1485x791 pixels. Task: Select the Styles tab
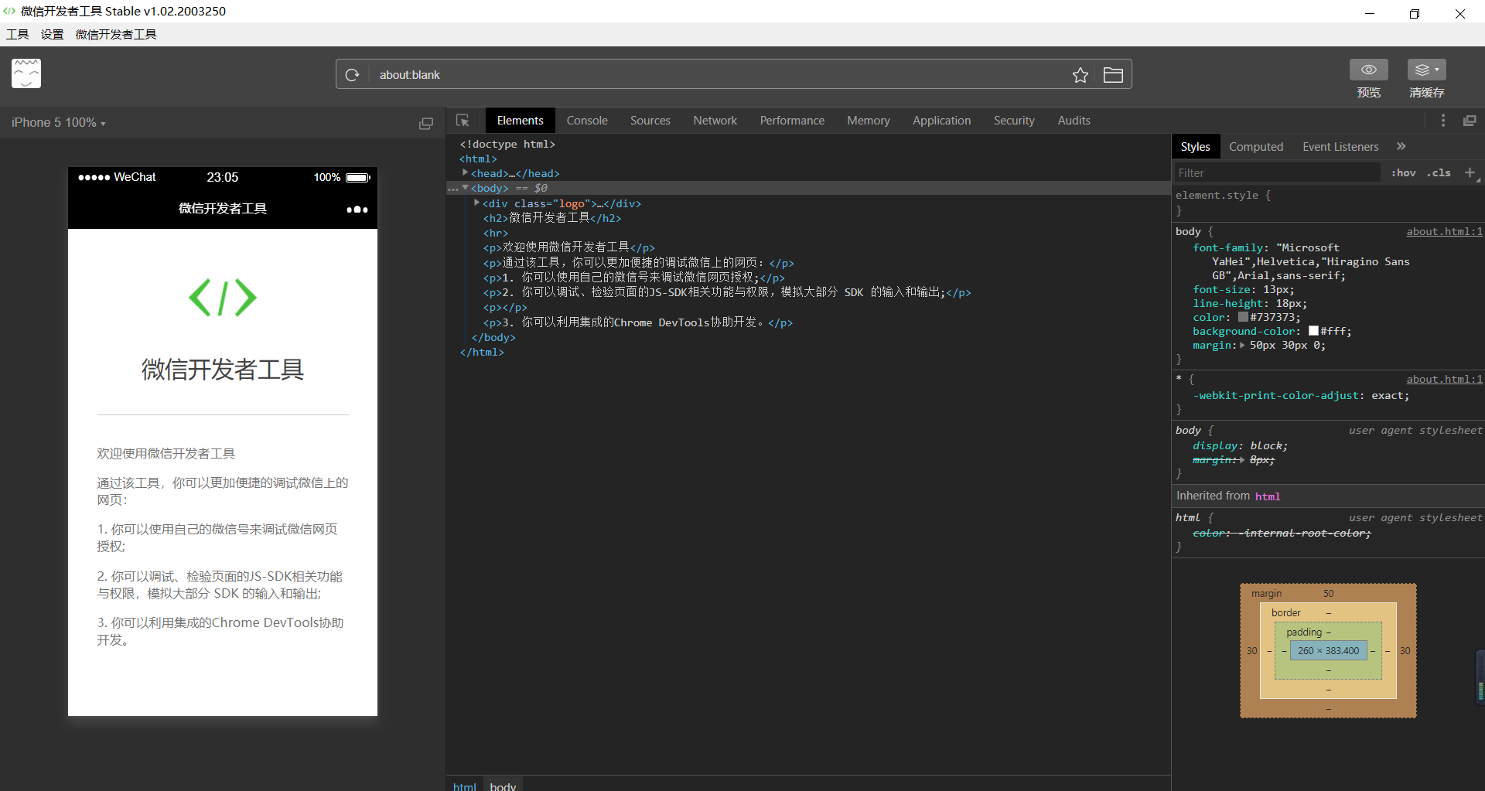tap(1195, 147)
